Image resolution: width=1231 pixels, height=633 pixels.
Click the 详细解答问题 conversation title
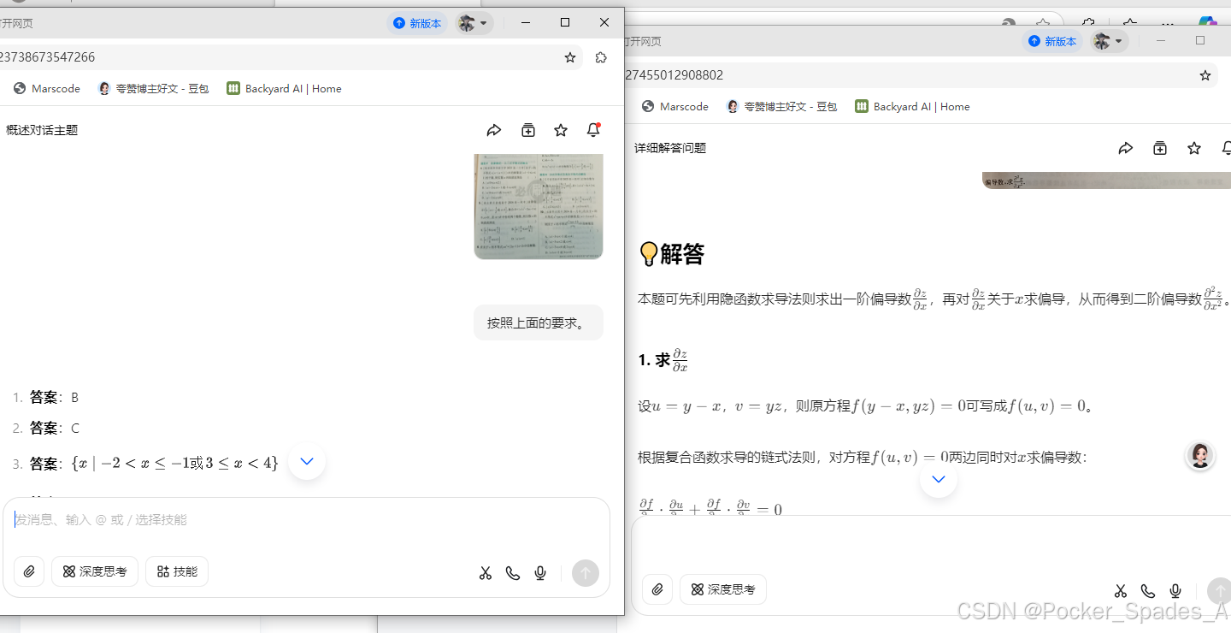pyautogui.click(x=670, y=148)
